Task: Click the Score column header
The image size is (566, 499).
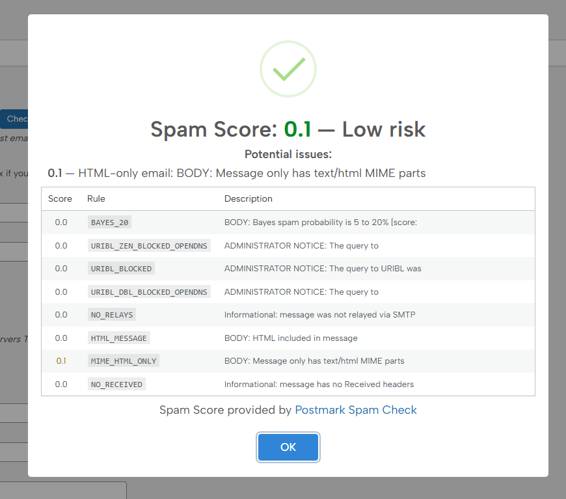Action: click(60, 198)
